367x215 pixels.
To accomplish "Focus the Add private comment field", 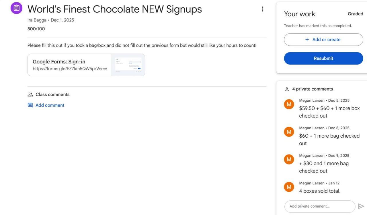I will 319,206.
